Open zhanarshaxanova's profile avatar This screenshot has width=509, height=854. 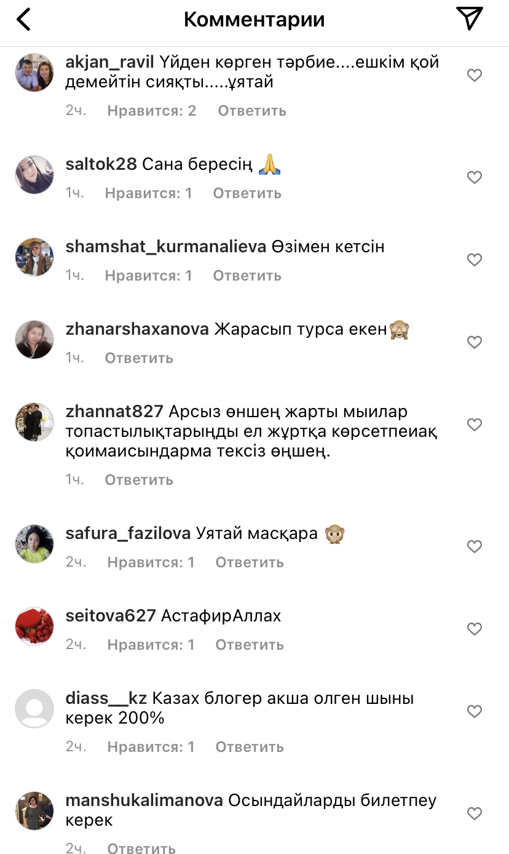[x=34, y=340]
